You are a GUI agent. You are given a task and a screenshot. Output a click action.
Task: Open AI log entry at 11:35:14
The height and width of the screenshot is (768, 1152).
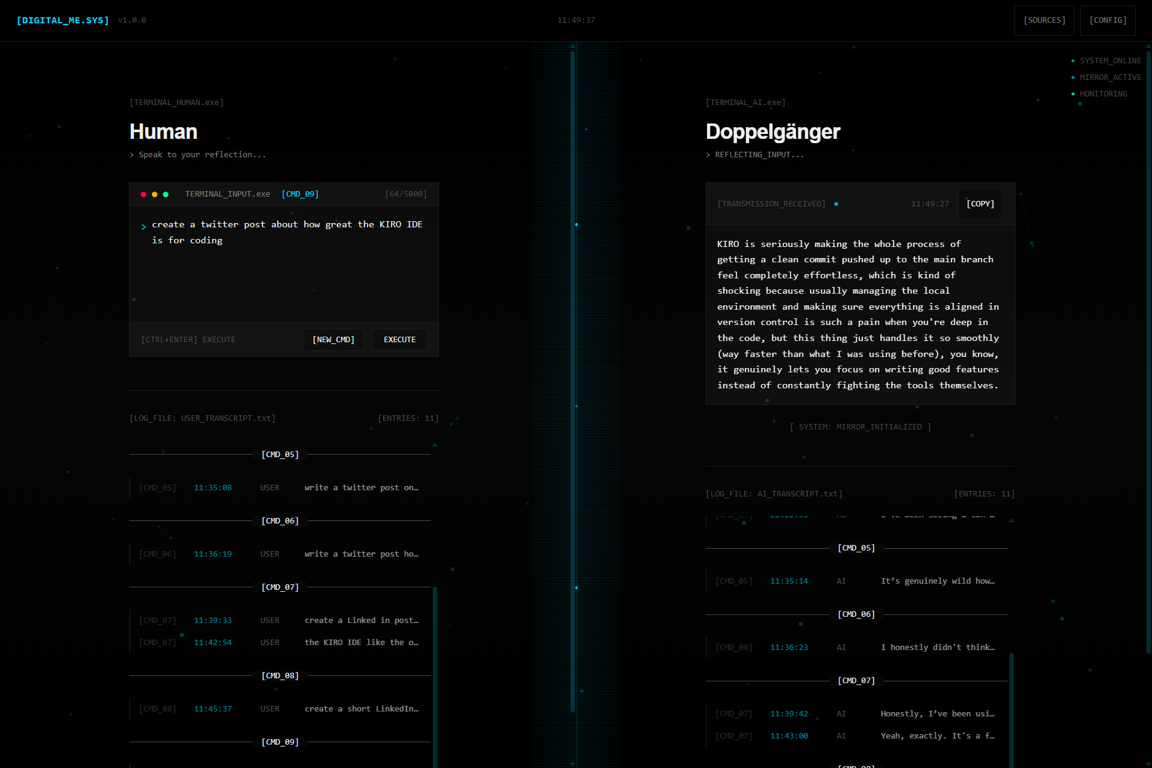click(856, 581)
